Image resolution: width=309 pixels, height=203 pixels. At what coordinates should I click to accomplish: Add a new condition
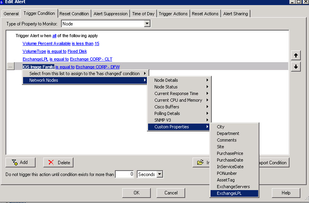point(20,162)
